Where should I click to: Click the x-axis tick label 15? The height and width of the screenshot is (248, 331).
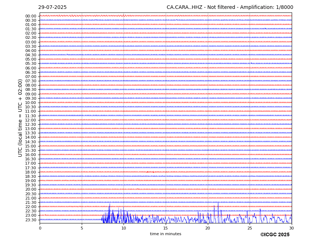pyautogui.click(x=166, y=228)
